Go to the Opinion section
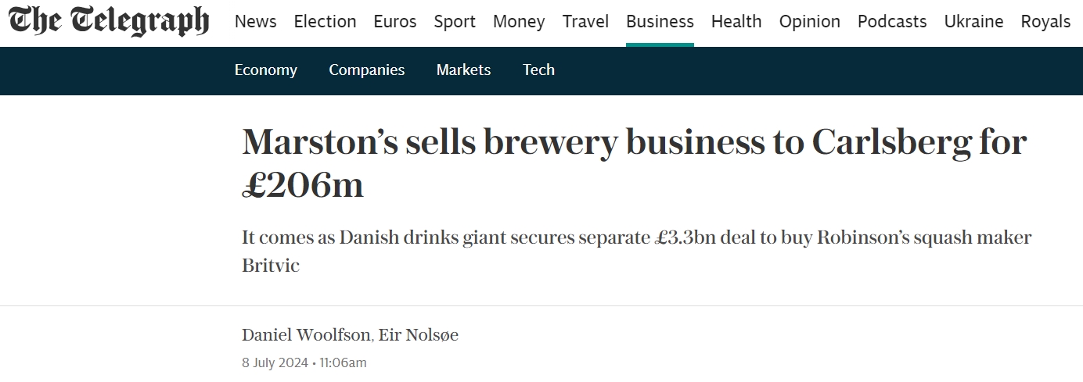This screenshot has height=382, width=1083. pyautogui.click(x=810, y=22)
